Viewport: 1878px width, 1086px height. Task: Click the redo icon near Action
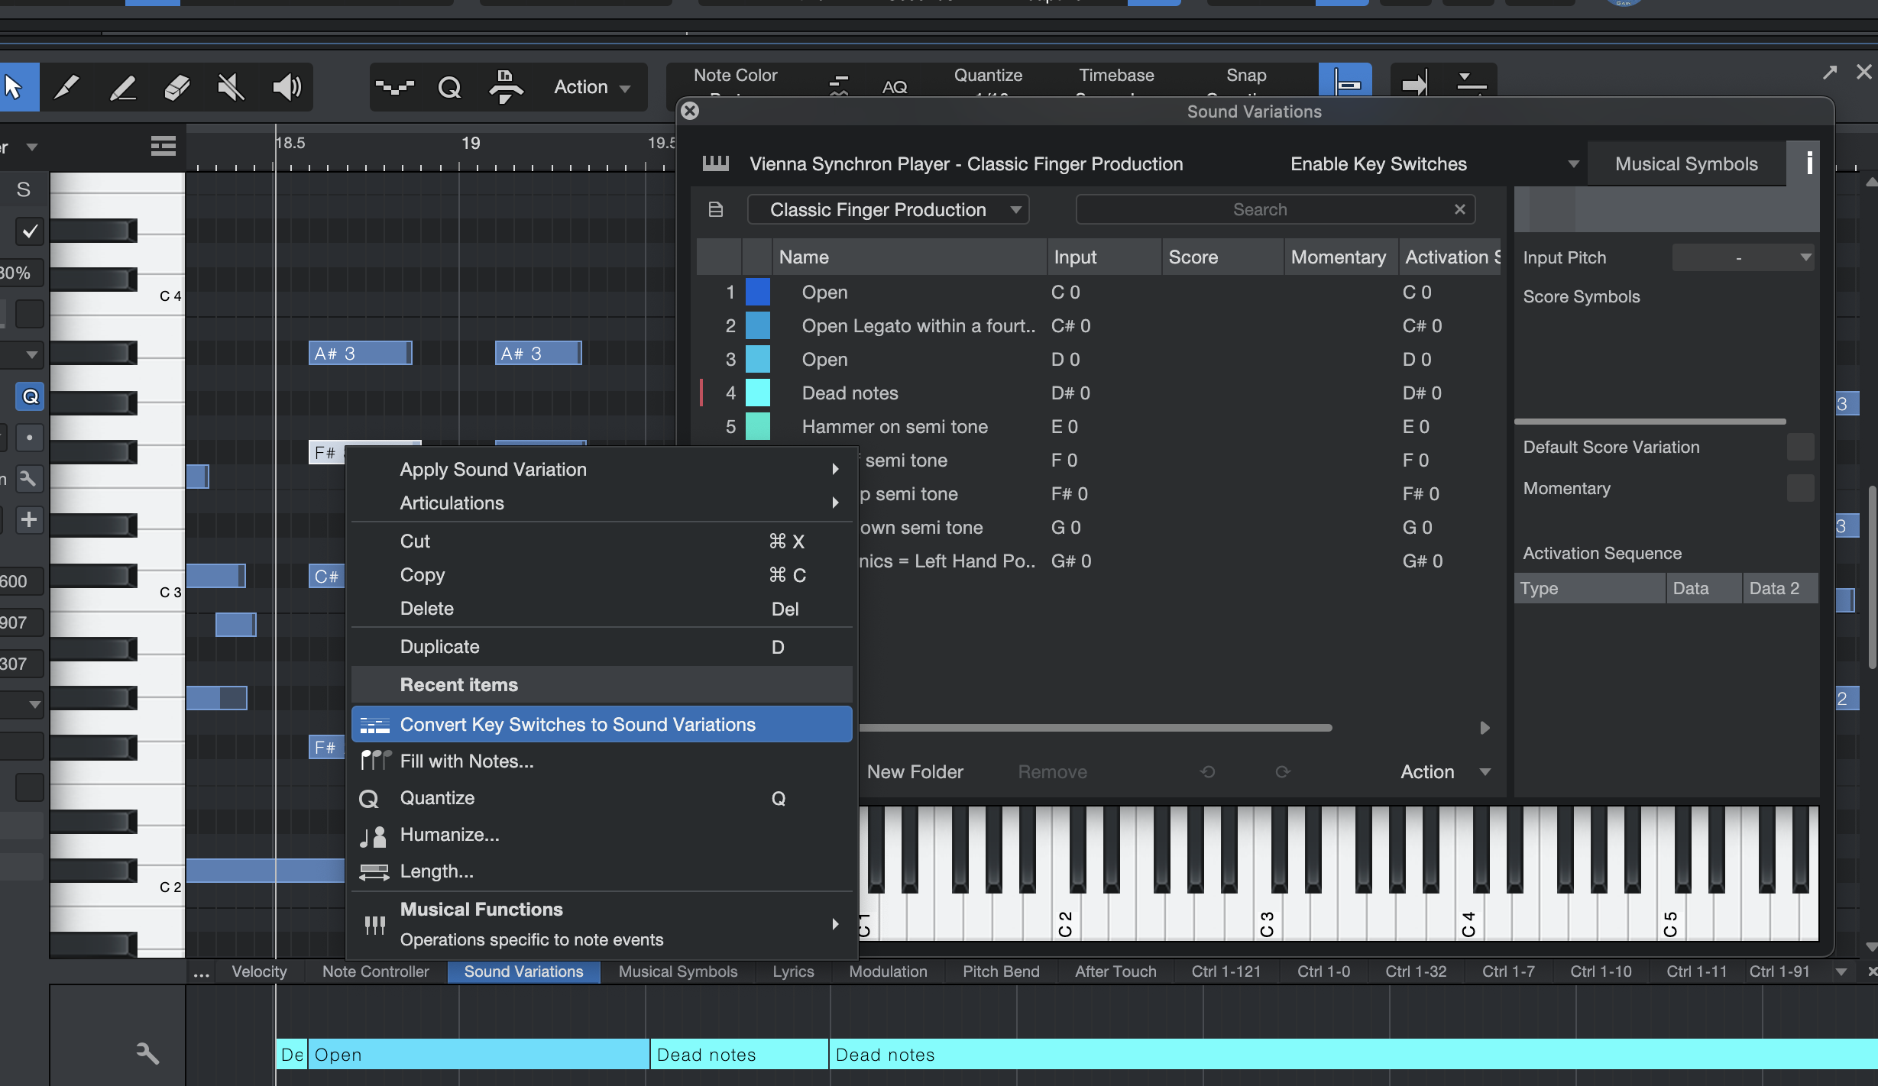click(1283, 772)
